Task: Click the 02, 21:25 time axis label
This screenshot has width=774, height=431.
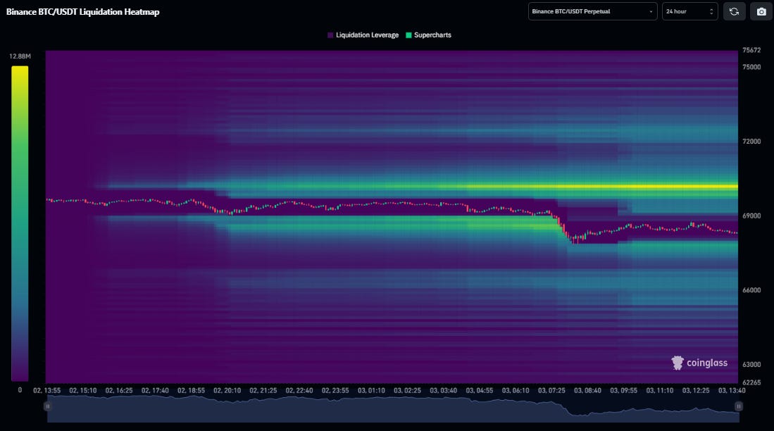Action: point(263,391)
